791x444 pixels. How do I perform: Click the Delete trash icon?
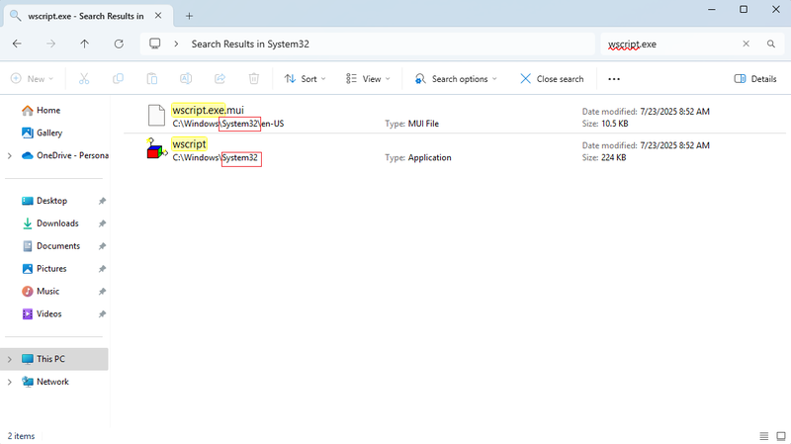tap(254, 79)
